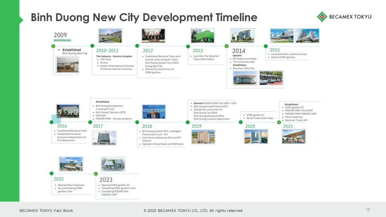Open the 2020 twin towers photo
386x217 pixels.
point(256,136)
